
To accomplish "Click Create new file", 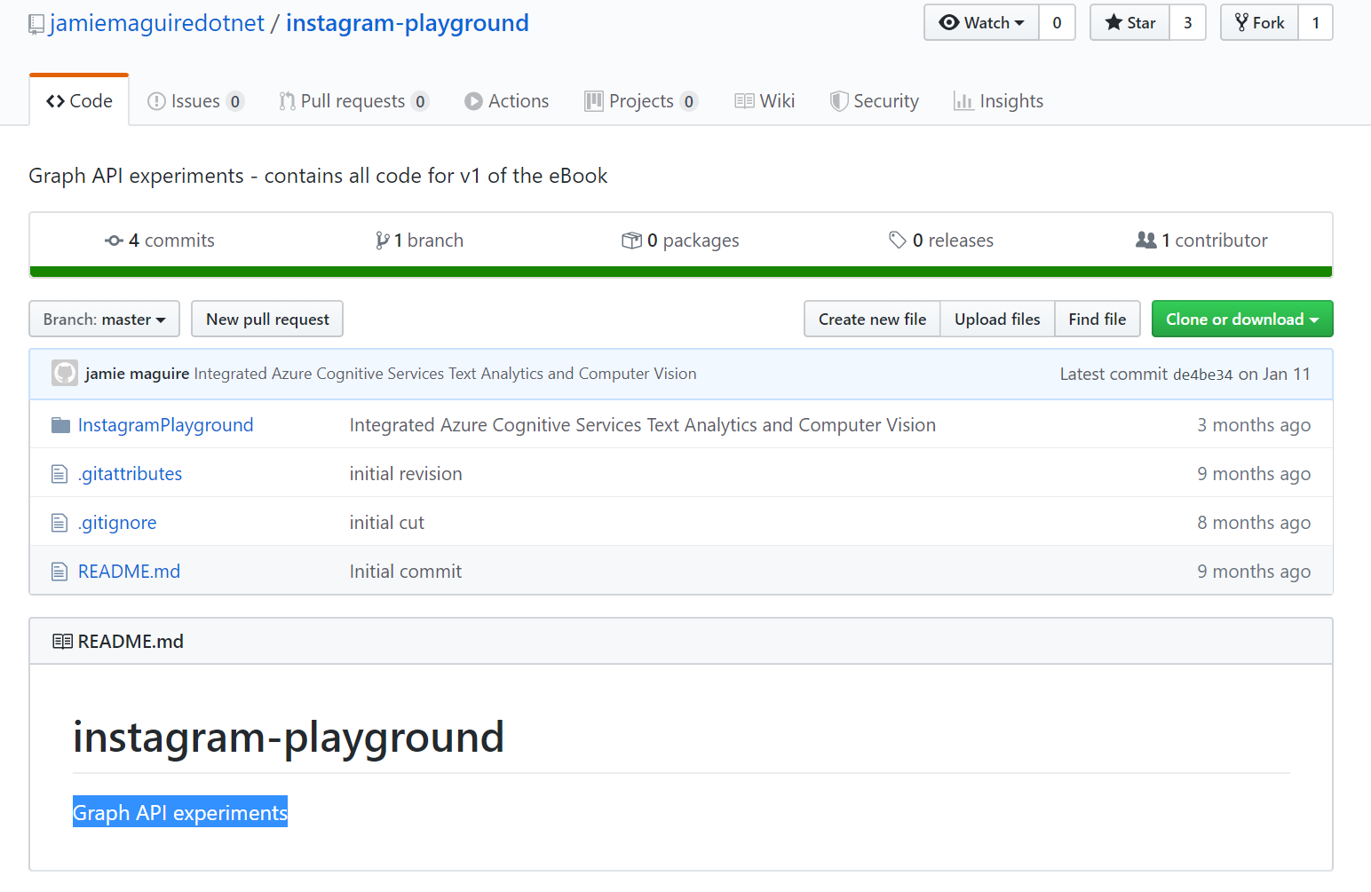I will (872, 319).
